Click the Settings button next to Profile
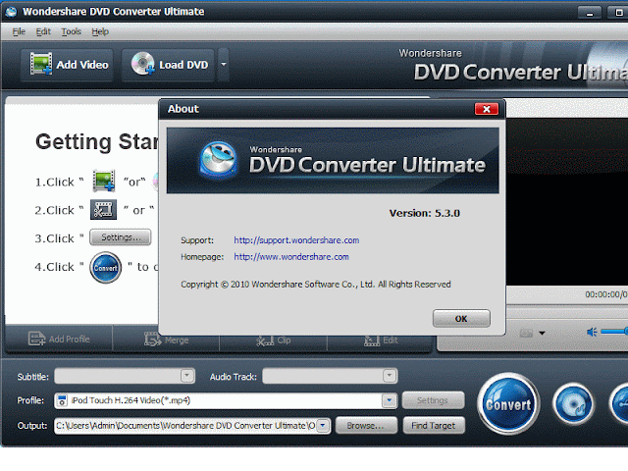 click(434, 400)
